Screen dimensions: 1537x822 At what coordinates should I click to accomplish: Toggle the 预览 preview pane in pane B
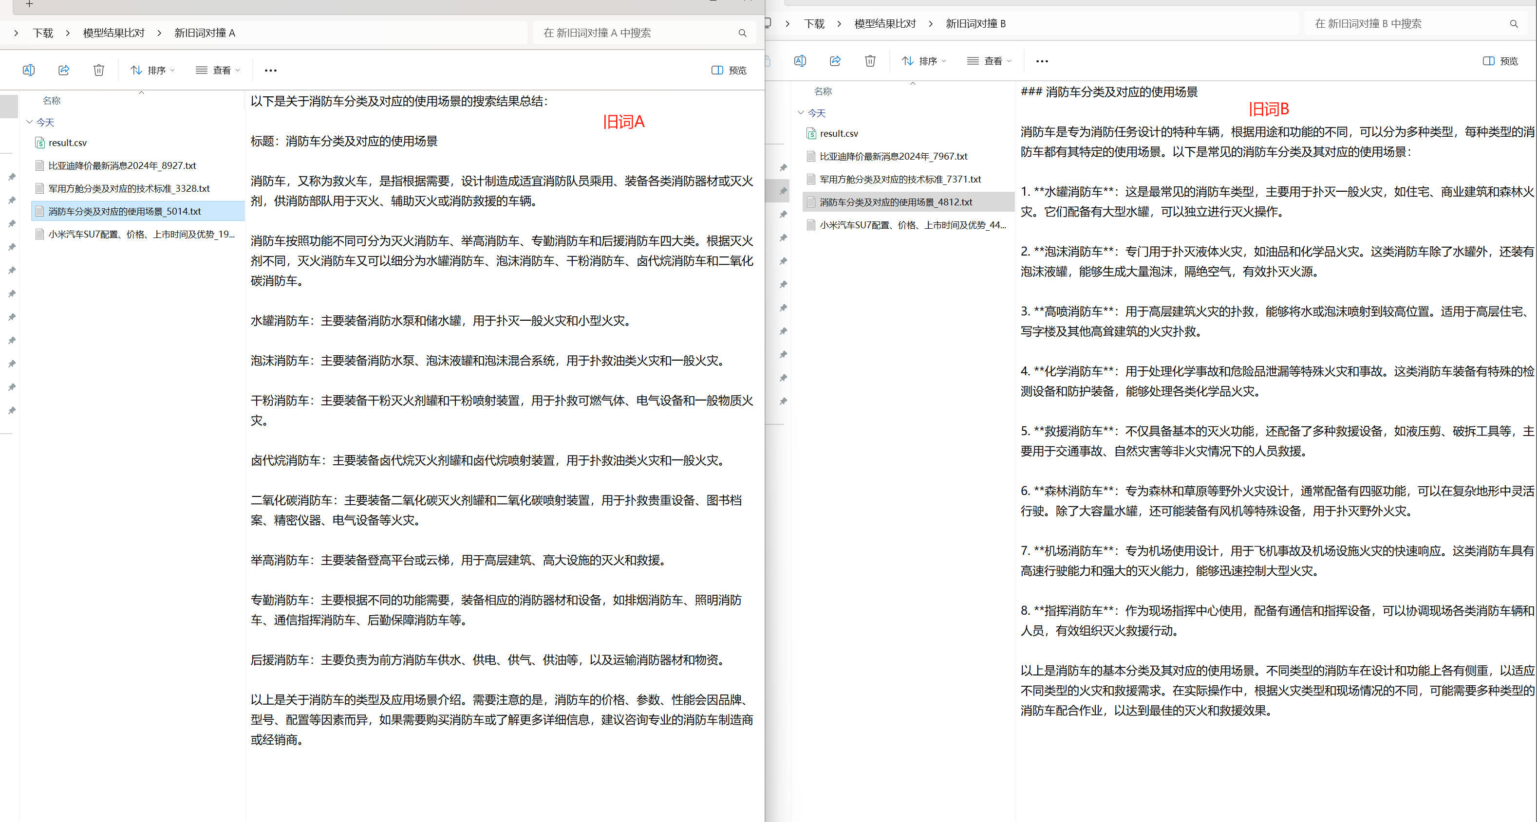pos(1500,61)
